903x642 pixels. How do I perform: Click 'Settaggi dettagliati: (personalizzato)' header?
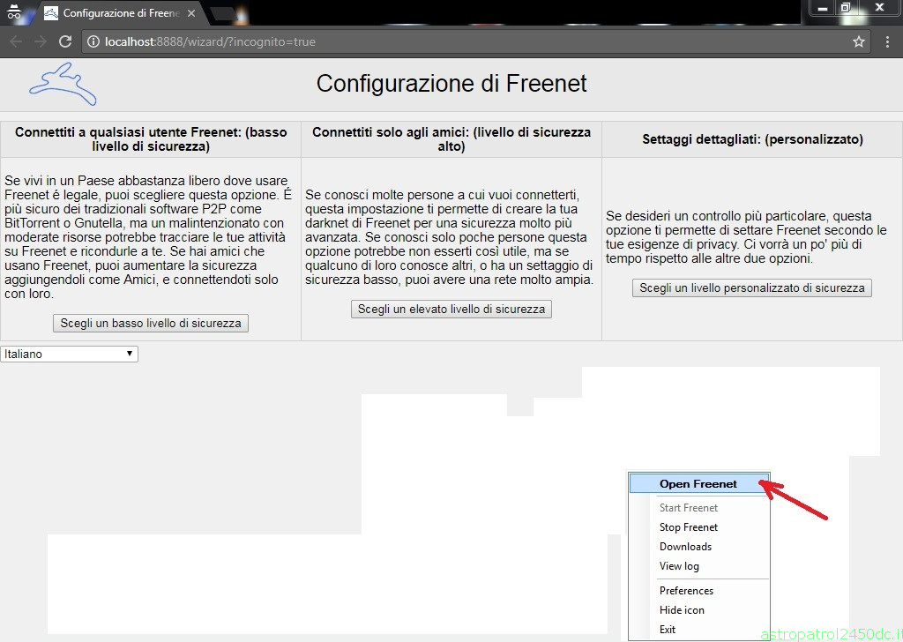click(x=753, y=138)
